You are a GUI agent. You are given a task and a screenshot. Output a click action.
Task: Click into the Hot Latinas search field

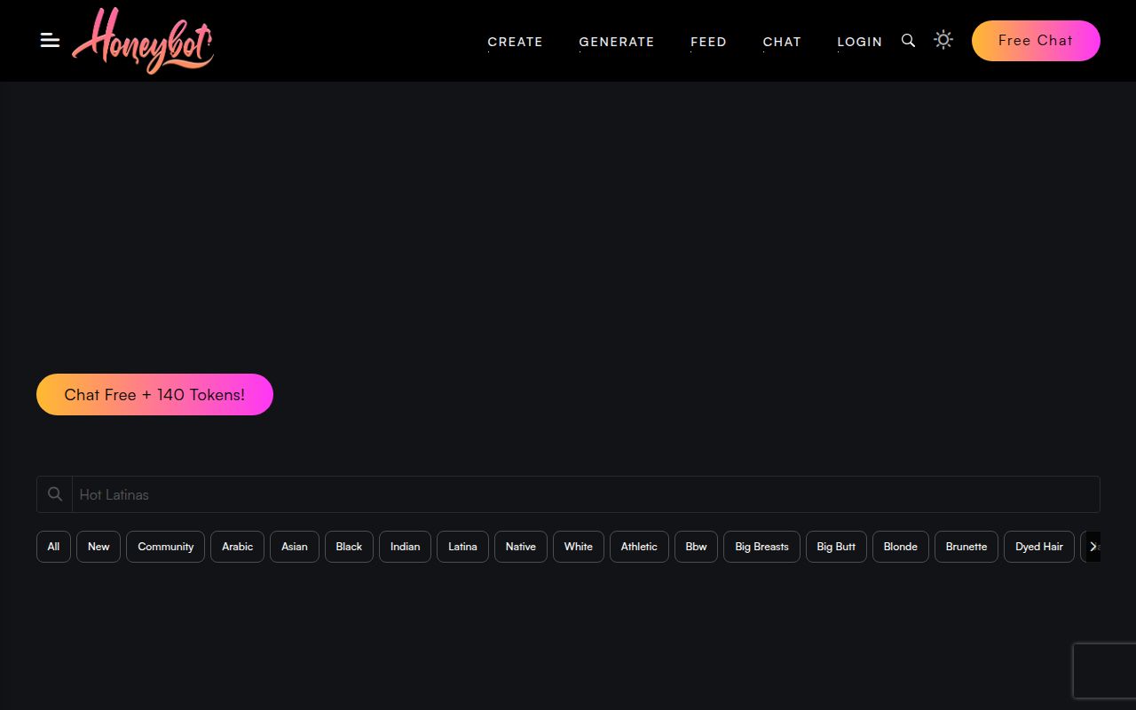point(355,493)
